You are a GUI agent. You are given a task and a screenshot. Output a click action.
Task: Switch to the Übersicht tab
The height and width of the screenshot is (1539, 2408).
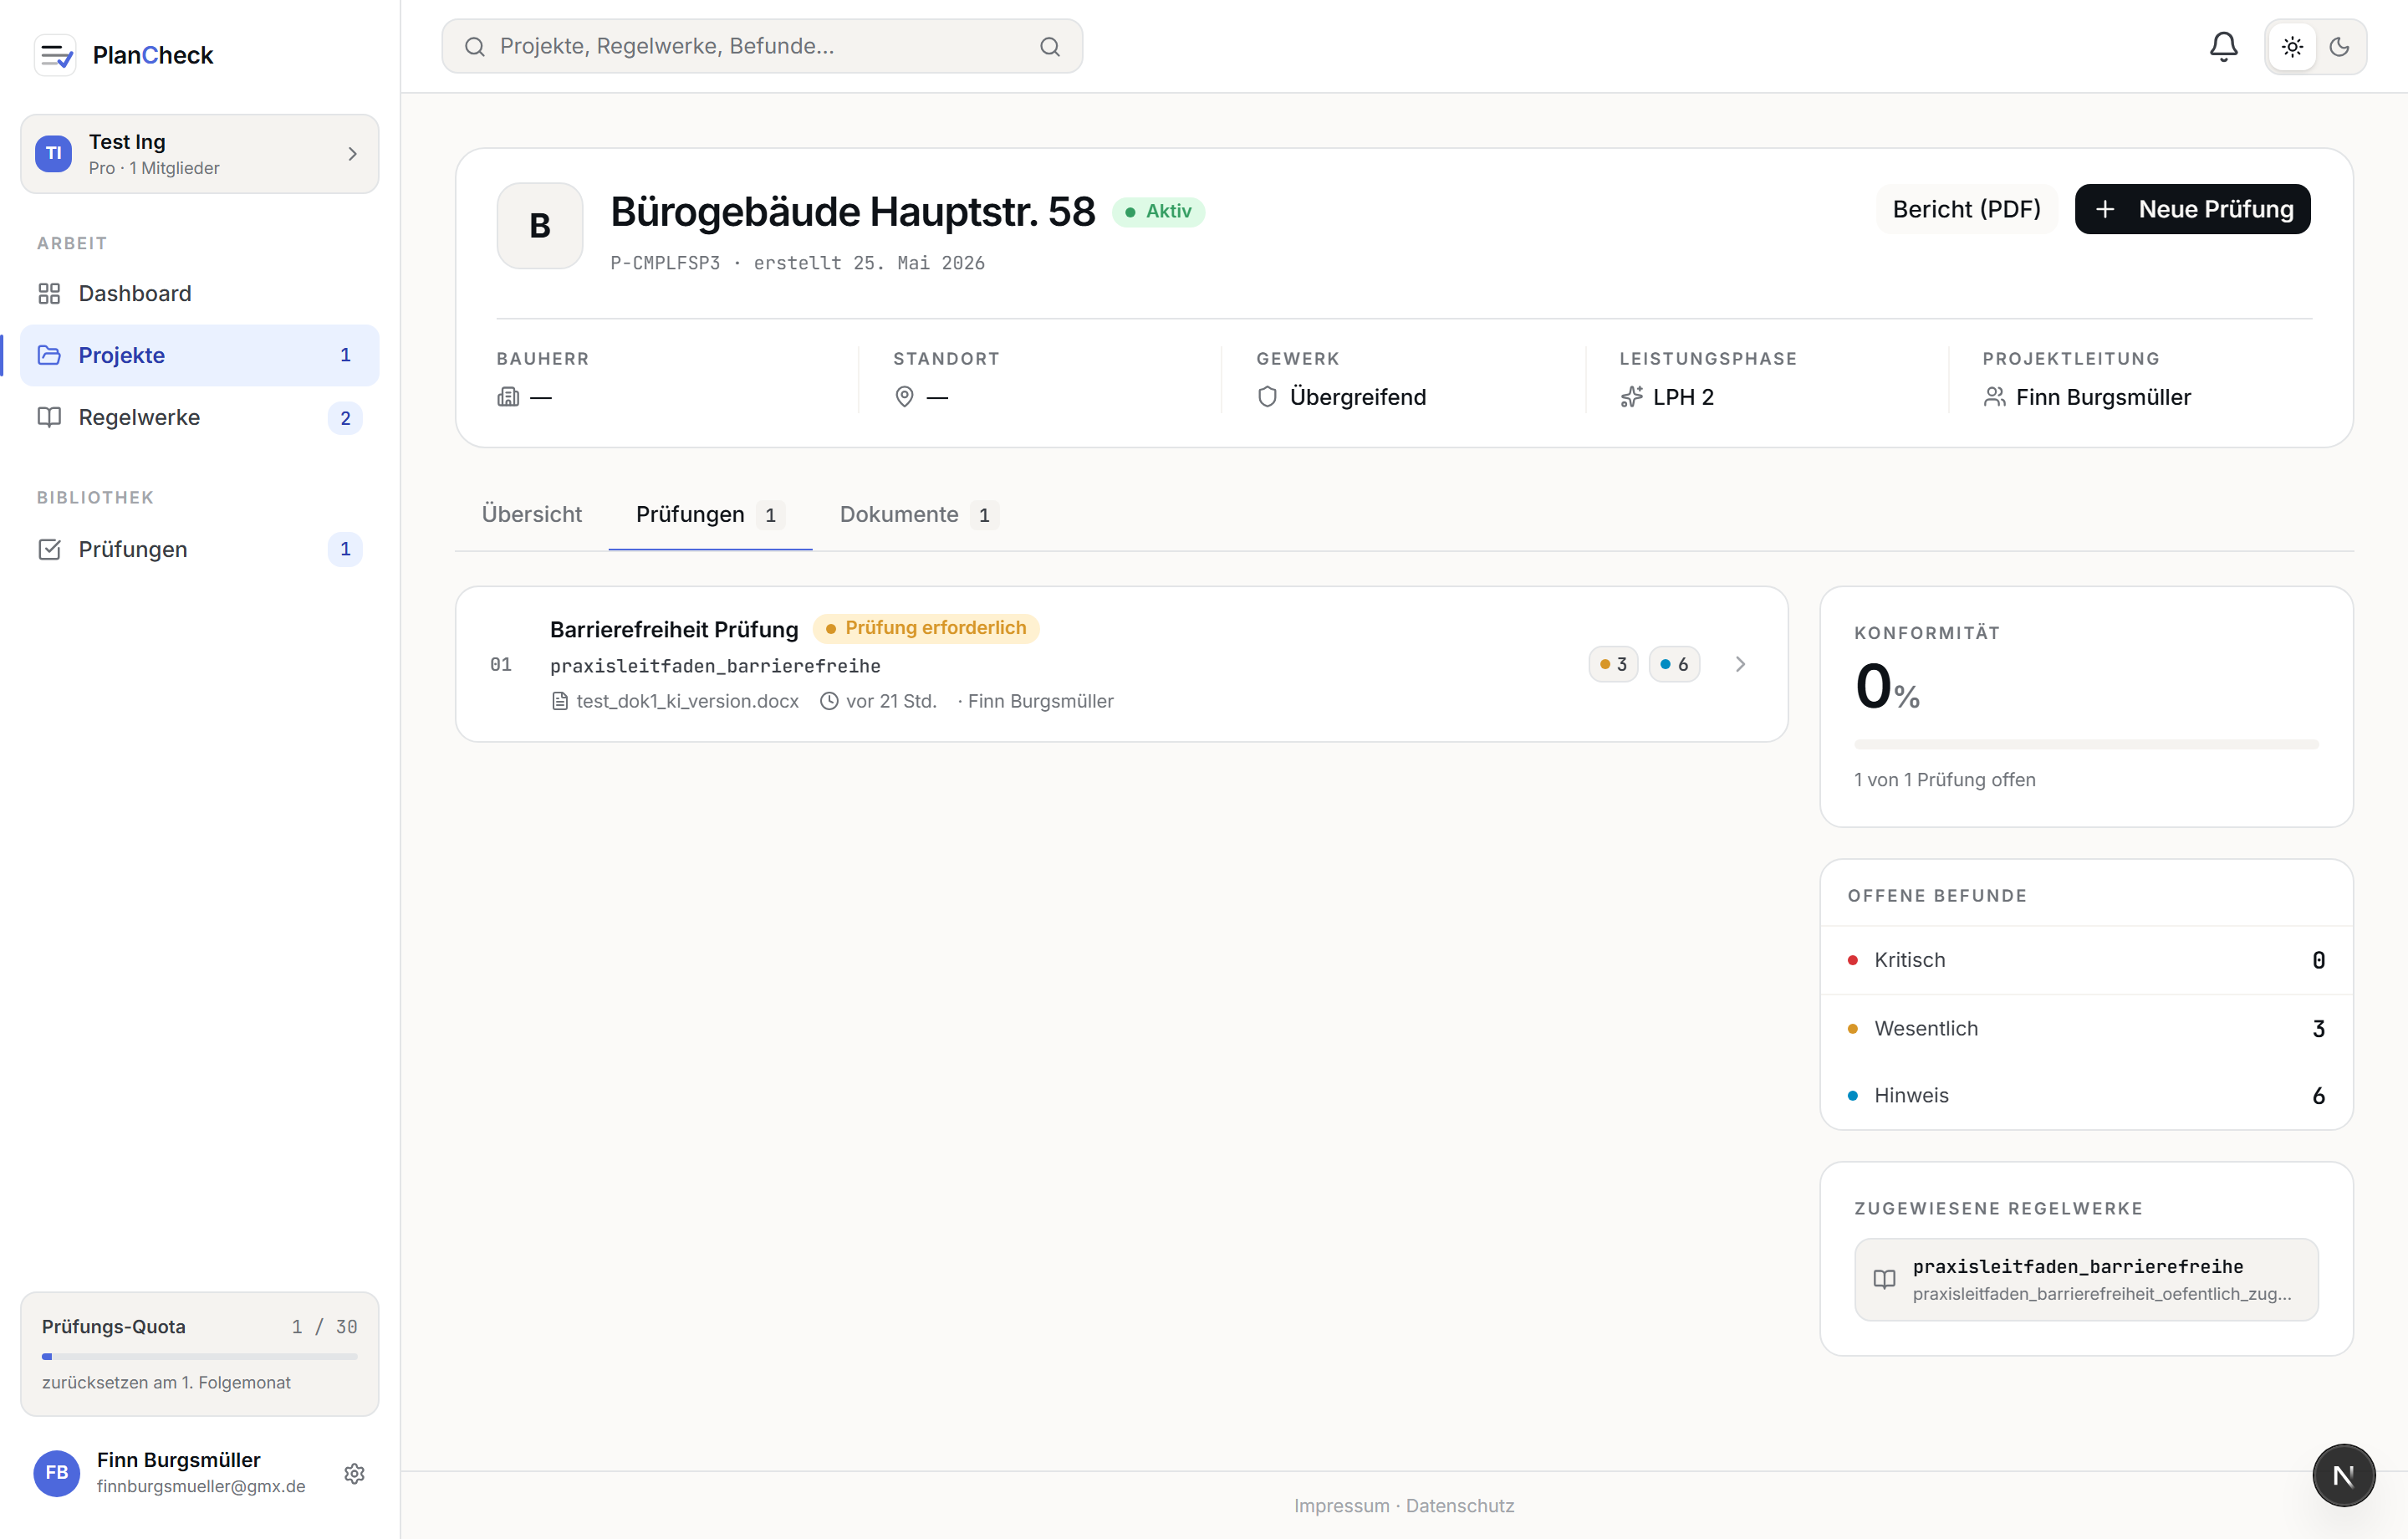coord(531,514)
